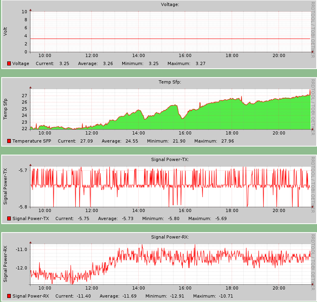
Task: Select the "Temp Sfp:" graph title
Action: click(x=170, y=82)
